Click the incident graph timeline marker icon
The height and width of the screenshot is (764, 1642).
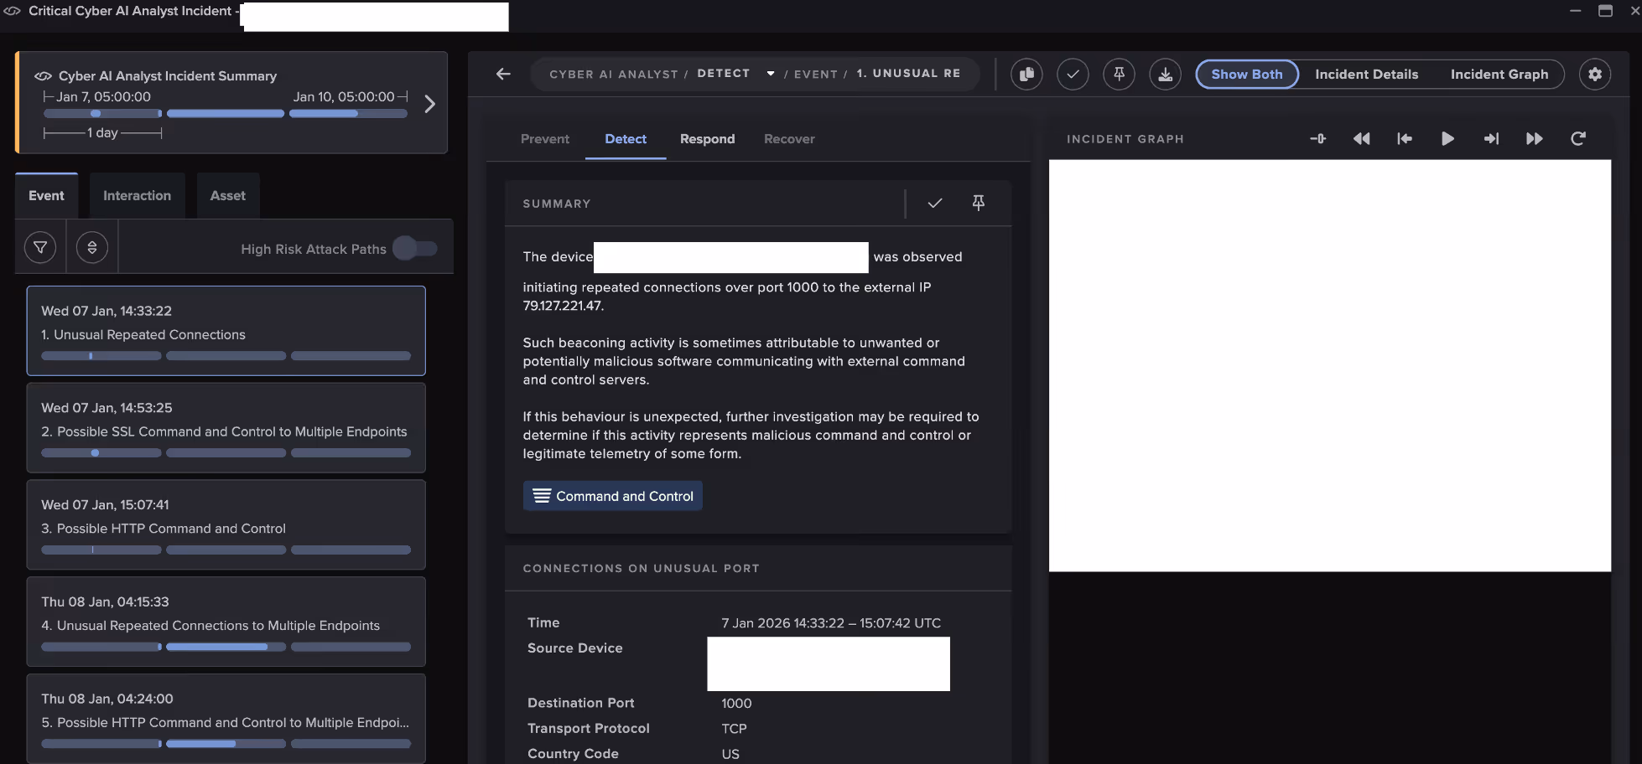(1318, 138)
